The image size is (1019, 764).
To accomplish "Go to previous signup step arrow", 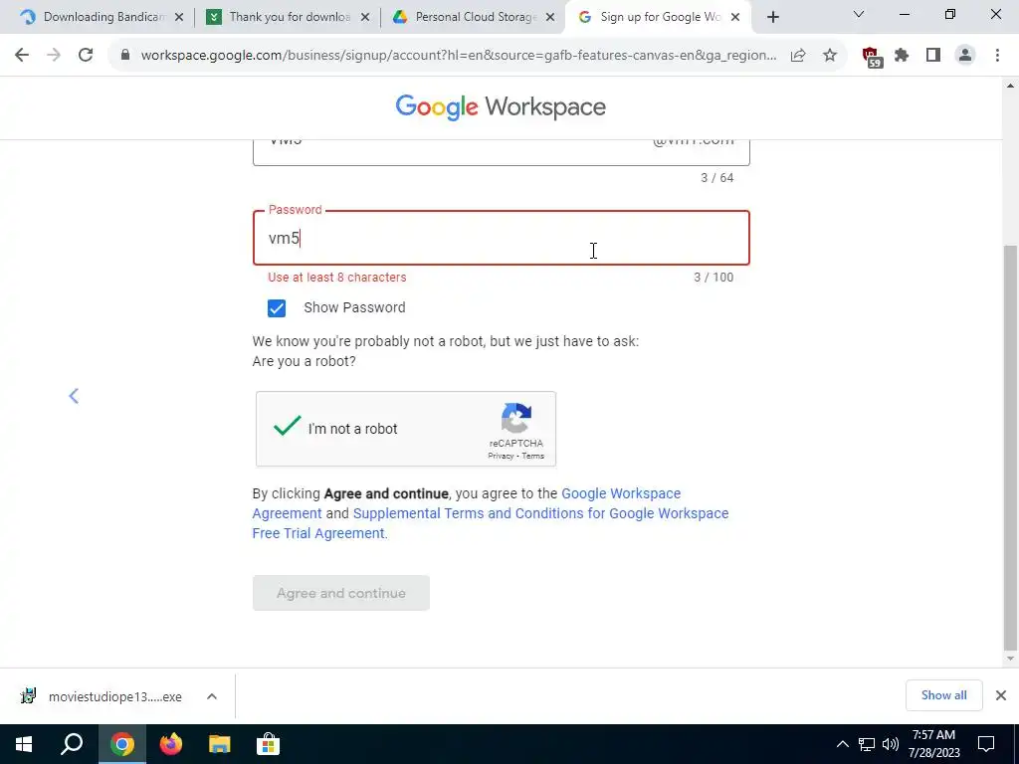I will [74, 396].
